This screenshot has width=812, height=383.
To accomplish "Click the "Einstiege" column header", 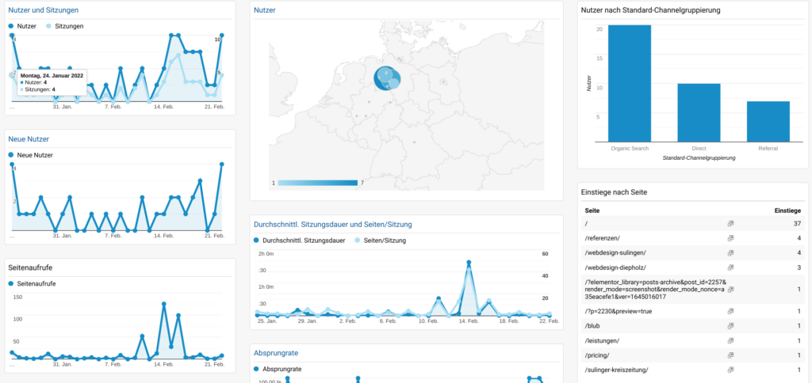I will (x=787, y=210).
